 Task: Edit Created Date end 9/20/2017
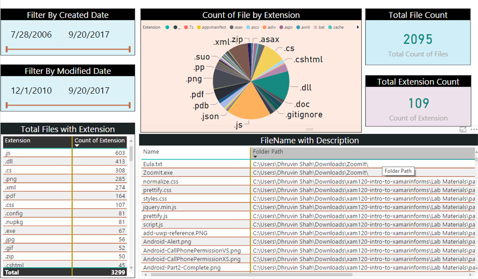89,34
